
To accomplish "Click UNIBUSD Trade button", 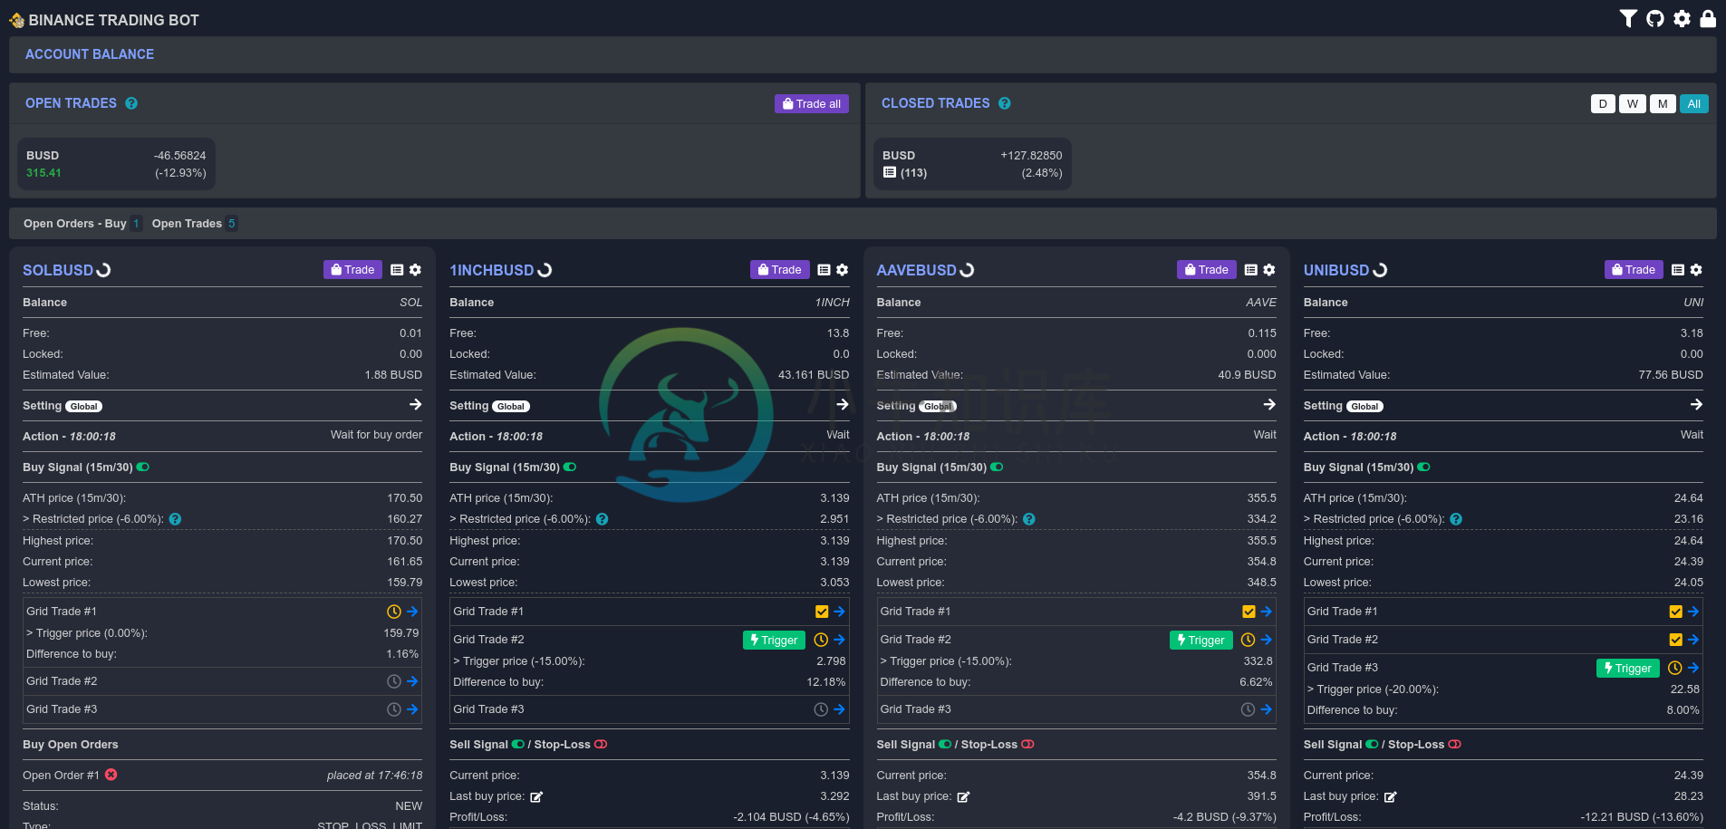I will [x=1634, y=270].
